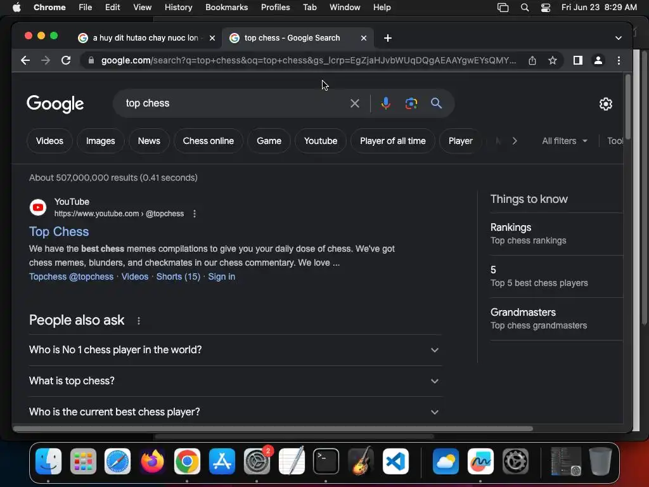Image resolution: width=649 pixels, height=487 pixels.
Task: Select the Chess online filter chip
Action: pos(208,141)
